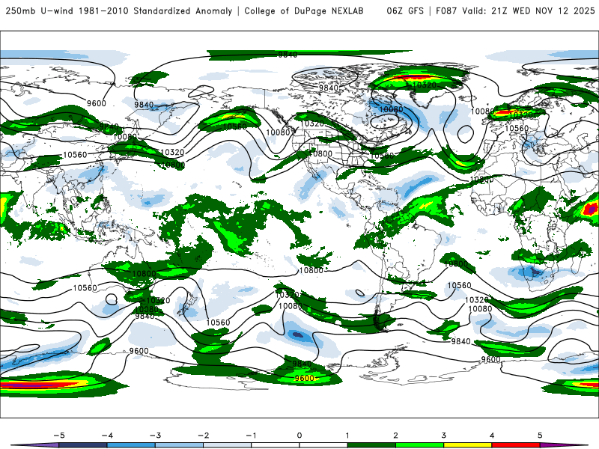Click the '3' colorbar label
599x449 pixels.
(x=443, y=436)
